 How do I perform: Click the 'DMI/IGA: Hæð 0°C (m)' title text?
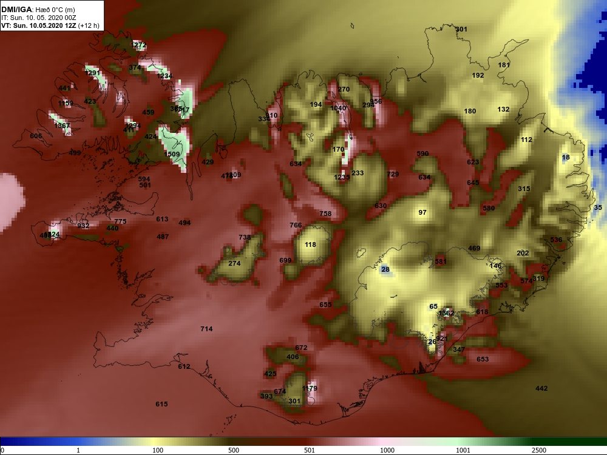(x=38, y=10)
